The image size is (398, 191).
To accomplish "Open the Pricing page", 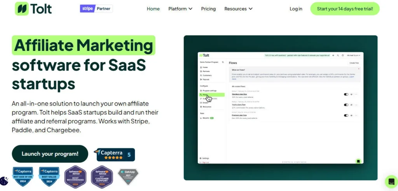I will (x=208, y=9).
